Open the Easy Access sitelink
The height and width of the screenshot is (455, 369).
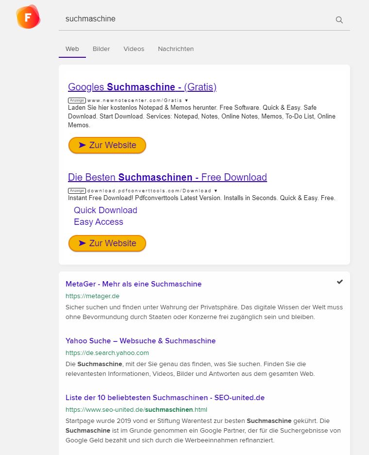tap(99, 222)
